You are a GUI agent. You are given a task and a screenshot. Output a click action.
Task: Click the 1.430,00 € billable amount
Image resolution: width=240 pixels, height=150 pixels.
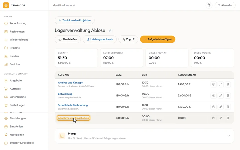pos(184,107)
